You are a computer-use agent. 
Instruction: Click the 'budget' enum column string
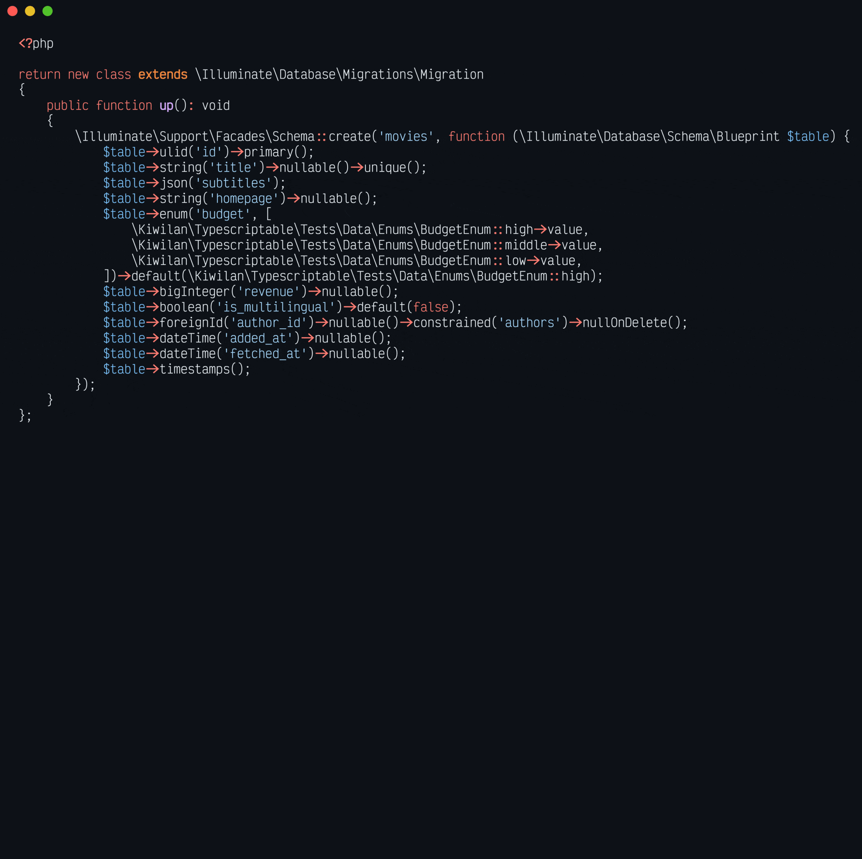coord(223,214)
